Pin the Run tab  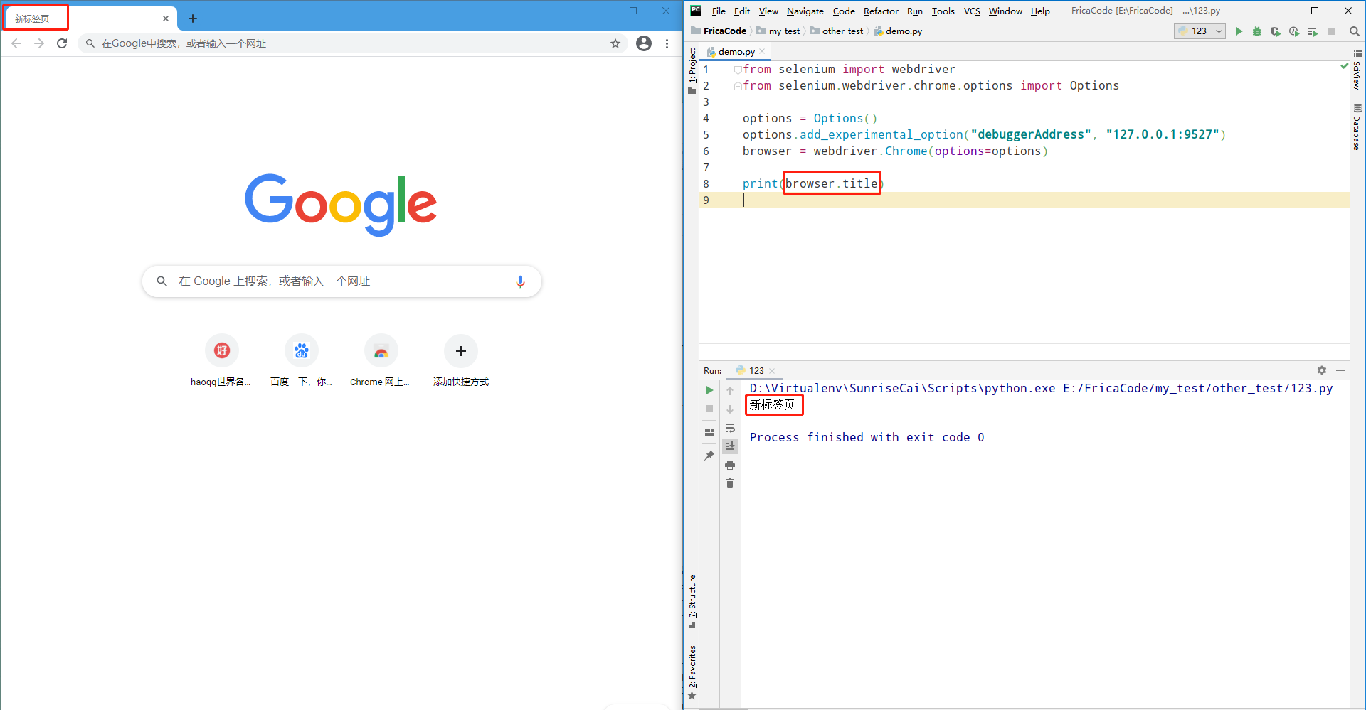pyautogui.click(x=709, y=455)
